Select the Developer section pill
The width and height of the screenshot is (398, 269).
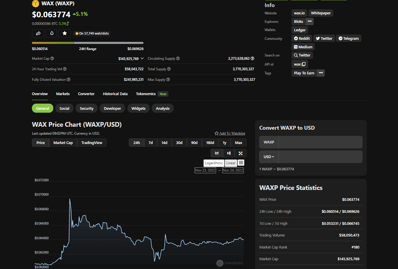click(112, 108)
